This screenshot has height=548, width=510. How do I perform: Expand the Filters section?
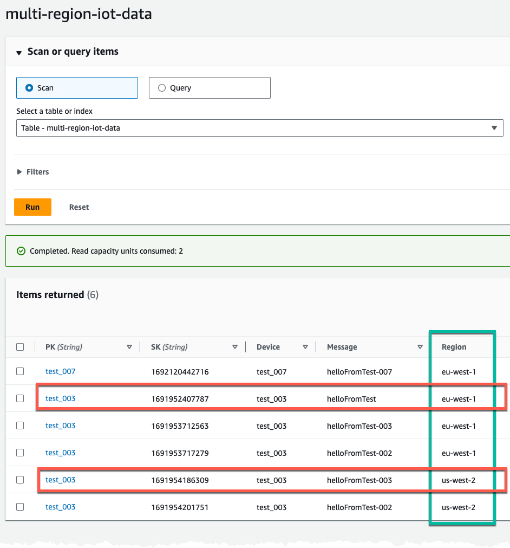tap(19, 172)
